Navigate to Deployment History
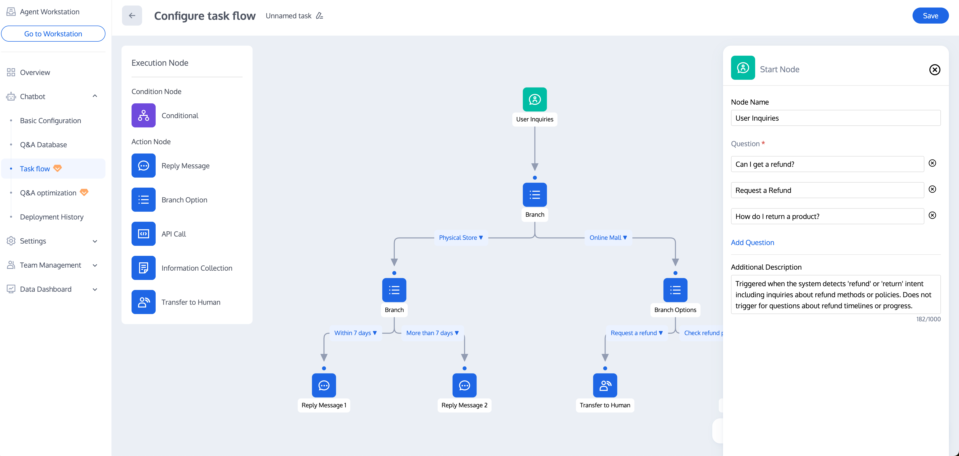This screenshot has height=456, width=959. pyautogui.click(x=52, y=217)
